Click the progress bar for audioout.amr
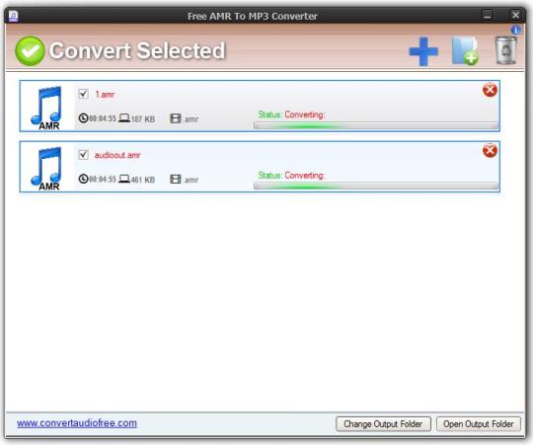The width and height of the screenshot is (533, 445). point(376,185)
